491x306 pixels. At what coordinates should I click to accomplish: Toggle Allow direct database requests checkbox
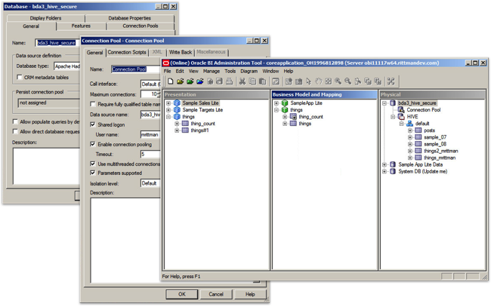tap(15, 131)
